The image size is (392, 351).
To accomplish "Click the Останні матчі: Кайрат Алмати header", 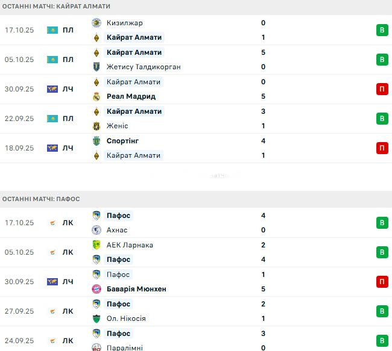I will point(56,6).
